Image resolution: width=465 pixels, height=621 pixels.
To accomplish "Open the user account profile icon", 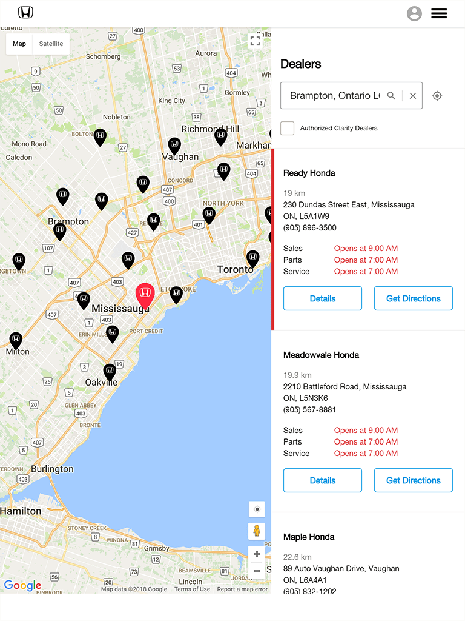I will pyautogui.click(x=414, y=13).
